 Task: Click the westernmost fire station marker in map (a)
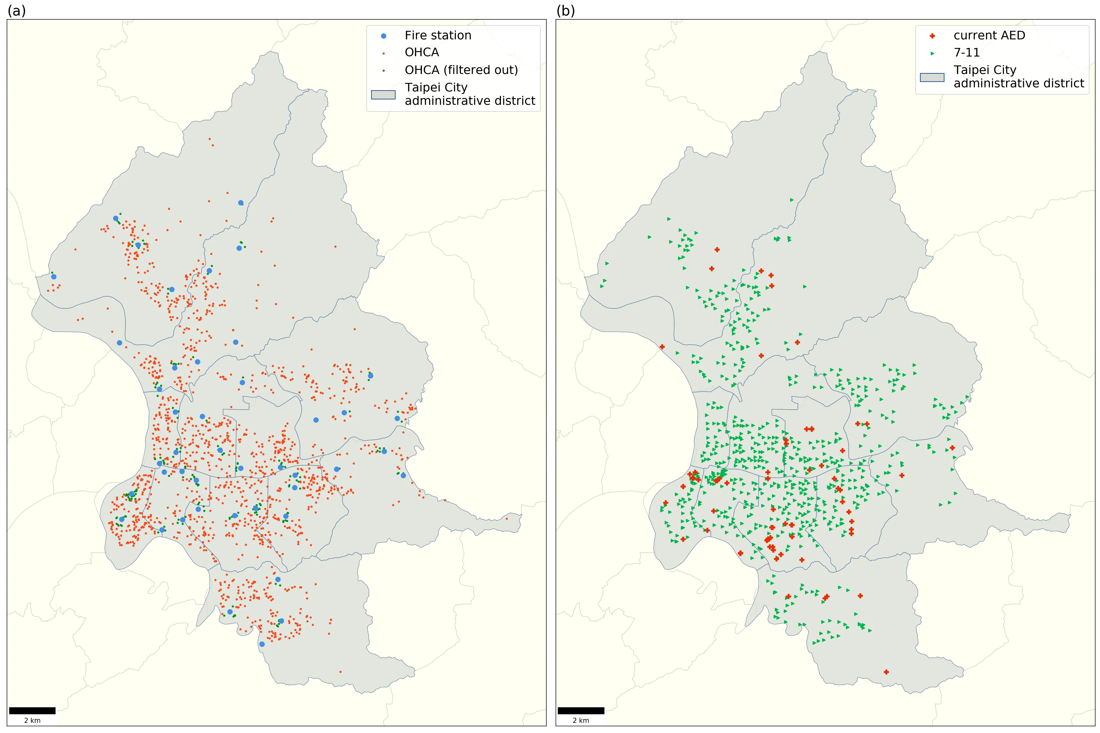click(x=54, y=277)
